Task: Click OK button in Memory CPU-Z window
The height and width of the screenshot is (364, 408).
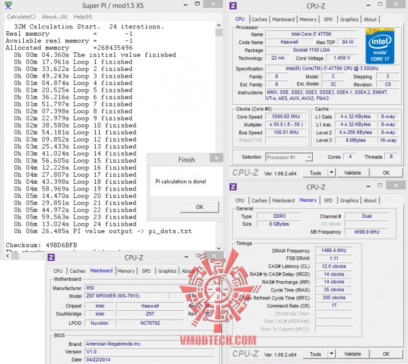Action: [386, 354]
